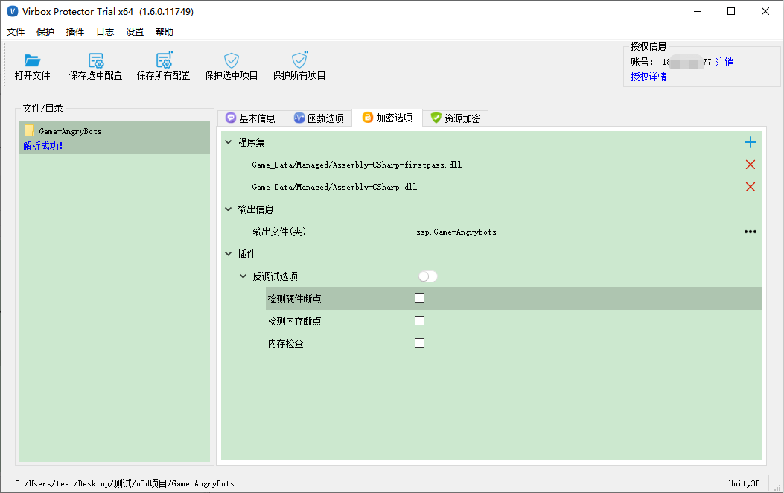The image size is (784, 493).
Task: Browse output folder via the three-dots button
Action: [x=750, y=232]
